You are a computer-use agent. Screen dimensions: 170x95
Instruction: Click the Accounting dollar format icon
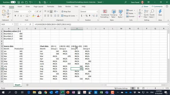click(x=82, y=16)
